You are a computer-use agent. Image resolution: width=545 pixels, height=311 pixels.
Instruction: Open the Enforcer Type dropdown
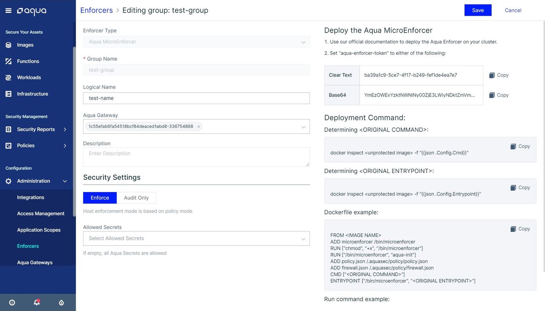(196, 42)
